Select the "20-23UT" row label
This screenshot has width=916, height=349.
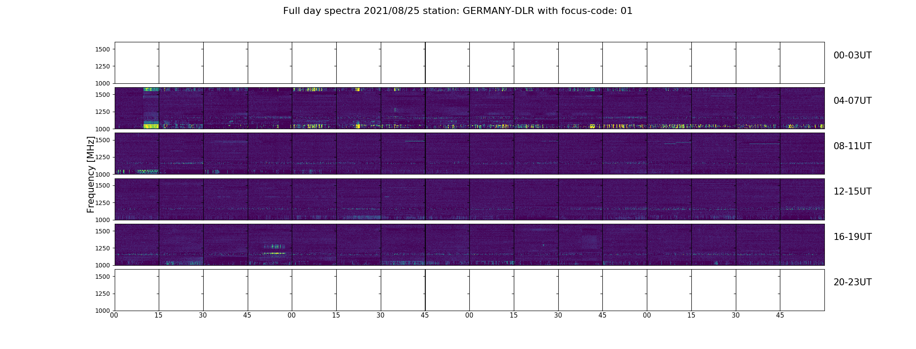pos(852,282)
